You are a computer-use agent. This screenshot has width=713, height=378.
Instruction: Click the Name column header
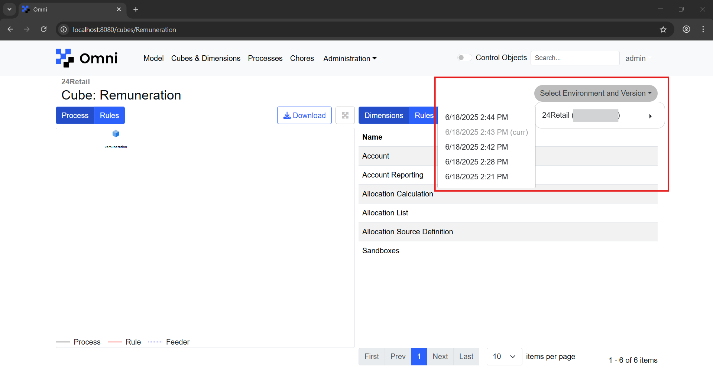click(x=372, y=137)
